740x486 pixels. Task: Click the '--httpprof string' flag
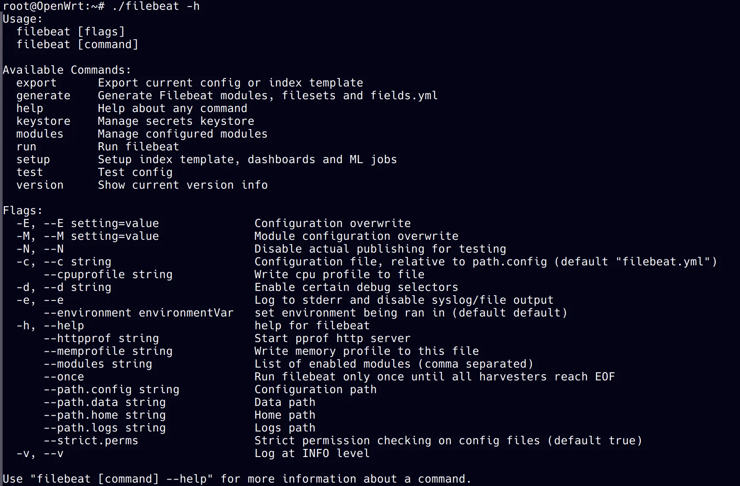click(x=101, y=339)
